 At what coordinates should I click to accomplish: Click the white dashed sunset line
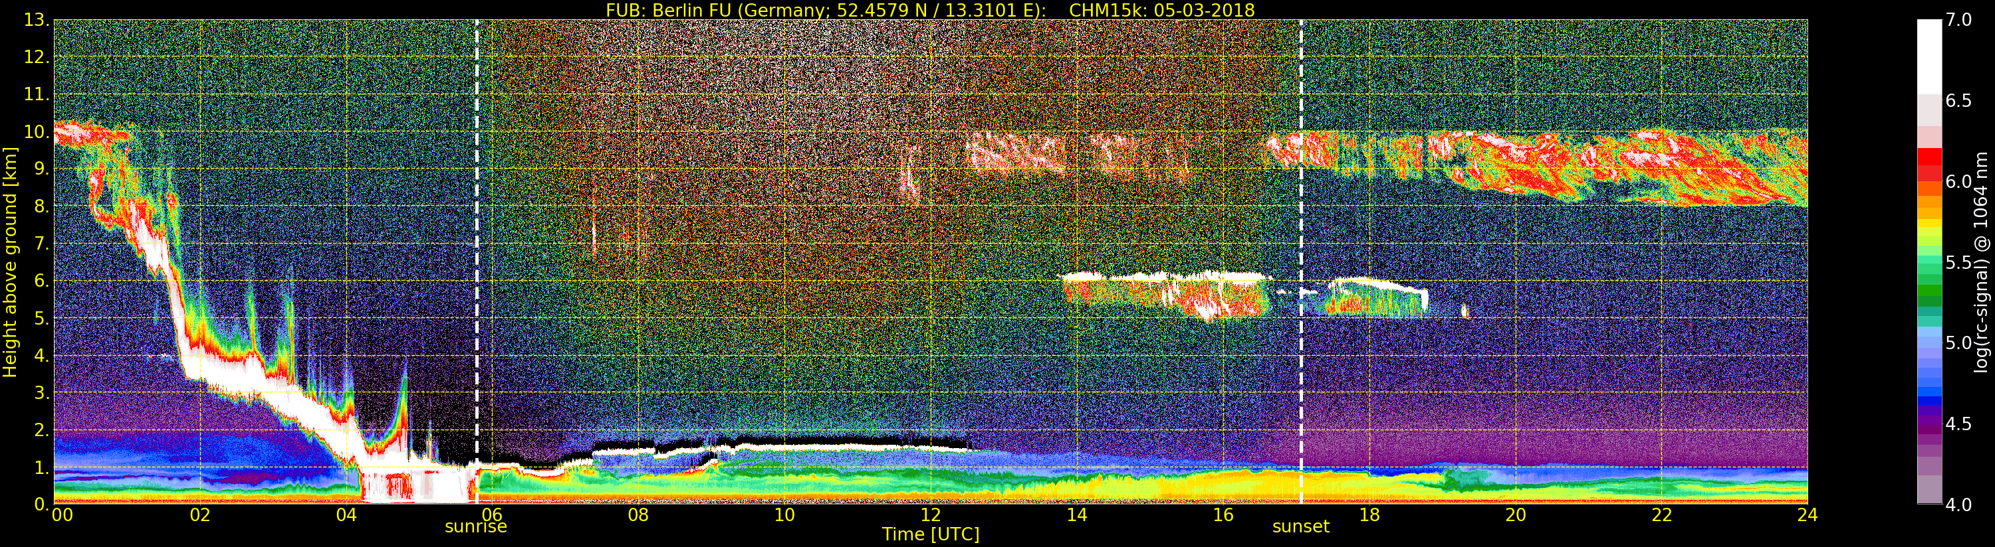pos(1301,262)
